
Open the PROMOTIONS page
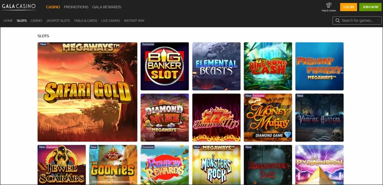tap(76, 7)
